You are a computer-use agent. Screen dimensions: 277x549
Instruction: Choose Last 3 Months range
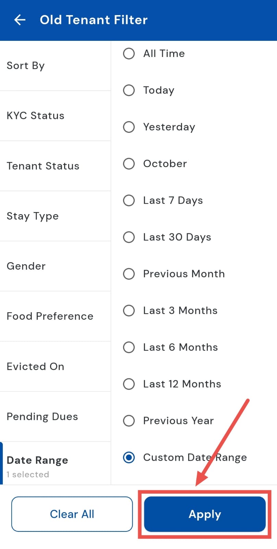tap(129, 311)
